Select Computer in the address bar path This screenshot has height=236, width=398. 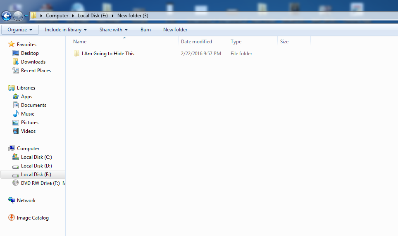[x=57, y=16]
